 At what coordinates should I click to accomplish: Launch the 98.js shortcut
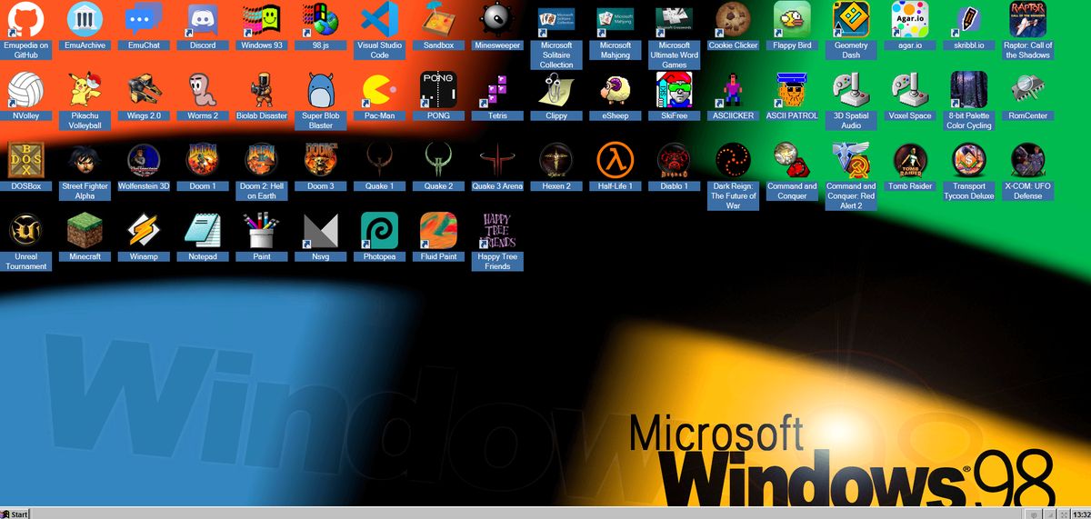coord(321,19)
